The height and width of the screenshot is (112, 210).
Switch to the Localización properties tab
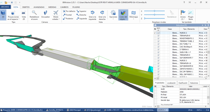click(171, 83)
